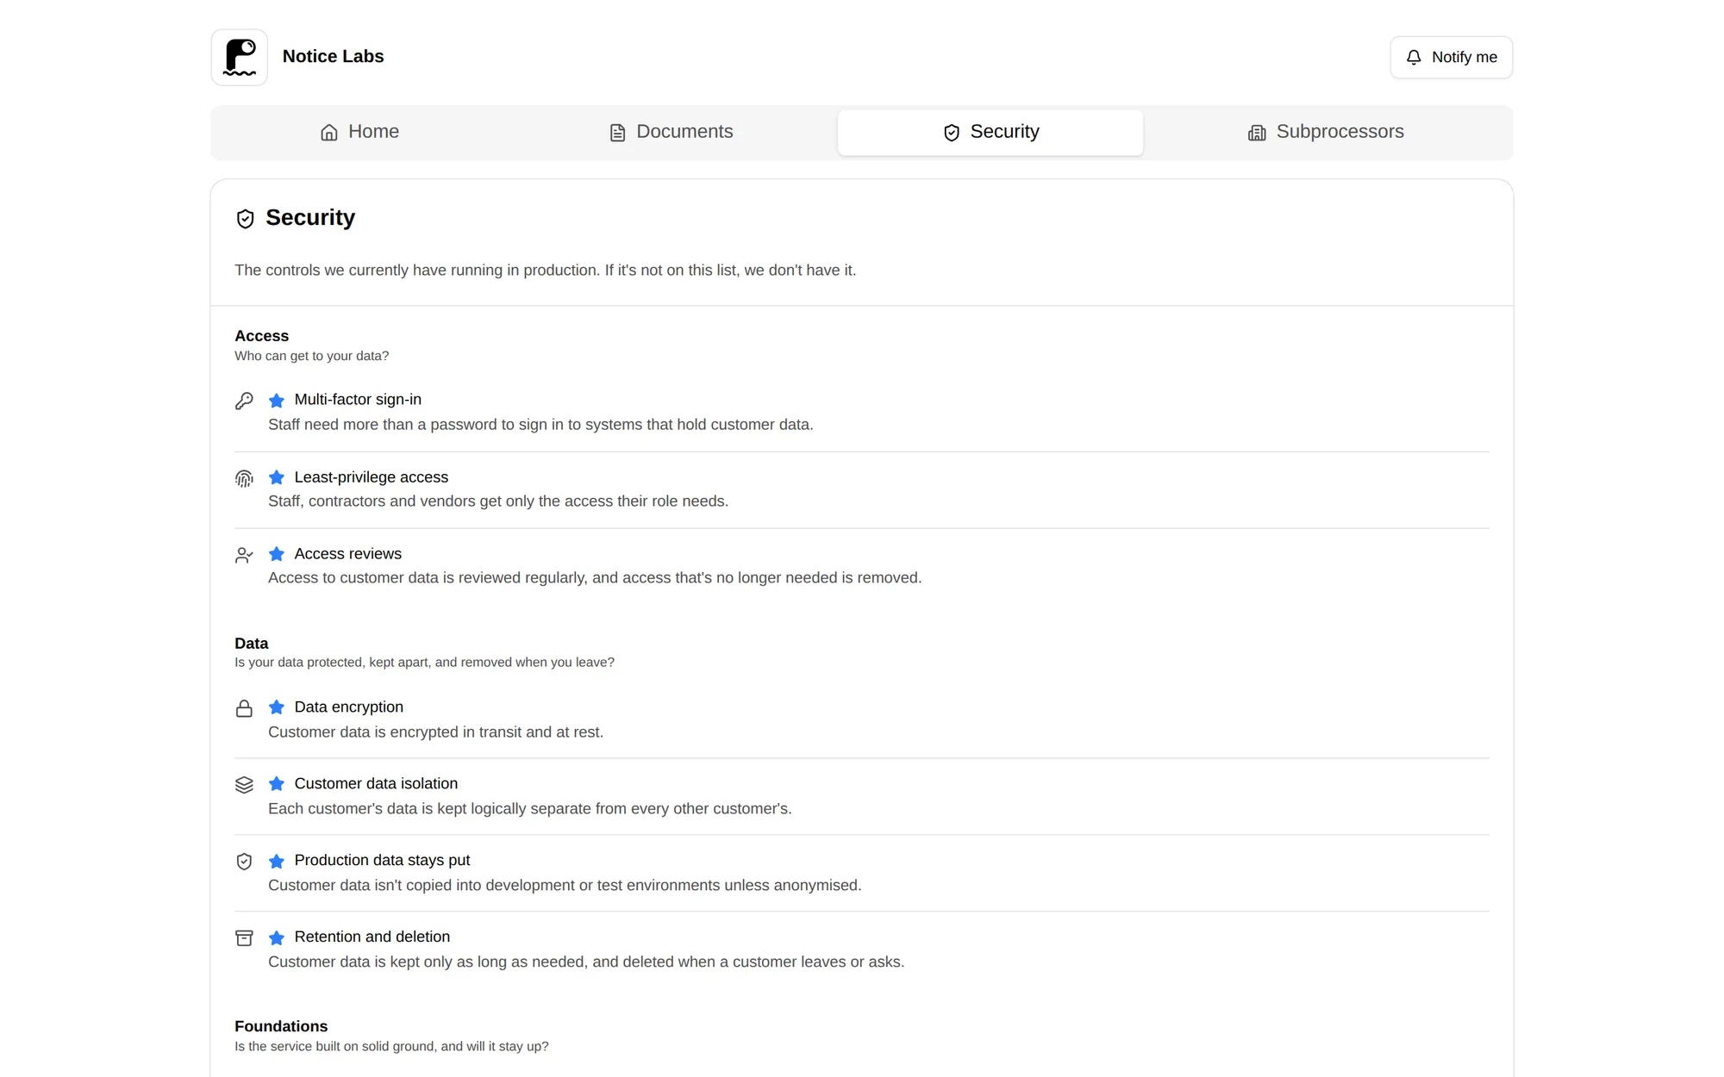Screen dimensions: 1724x1077
Task: Click the building icon on Subprocessors tab
Action: coord(1257,132)
